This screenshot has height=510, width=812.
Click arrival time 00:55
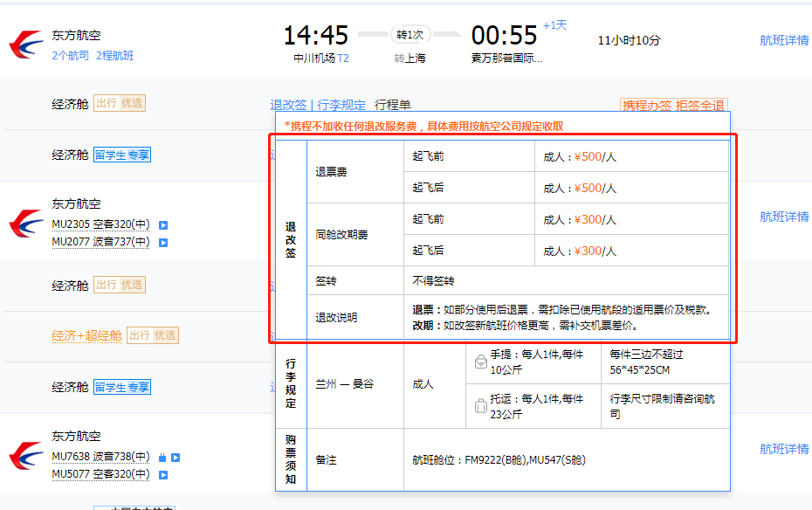click(505, 36)
